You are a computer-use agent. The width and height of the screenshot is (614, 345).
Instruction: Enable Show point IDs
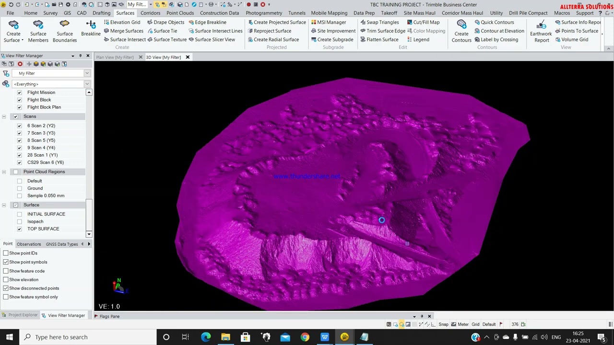point(6,253)
